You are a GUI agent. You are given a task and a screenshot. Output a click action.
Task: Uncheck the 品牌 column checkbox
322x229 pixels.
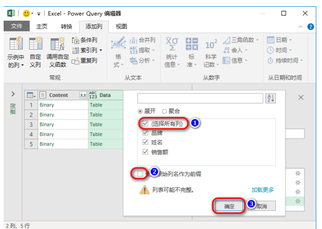click(x=145, y=133)
